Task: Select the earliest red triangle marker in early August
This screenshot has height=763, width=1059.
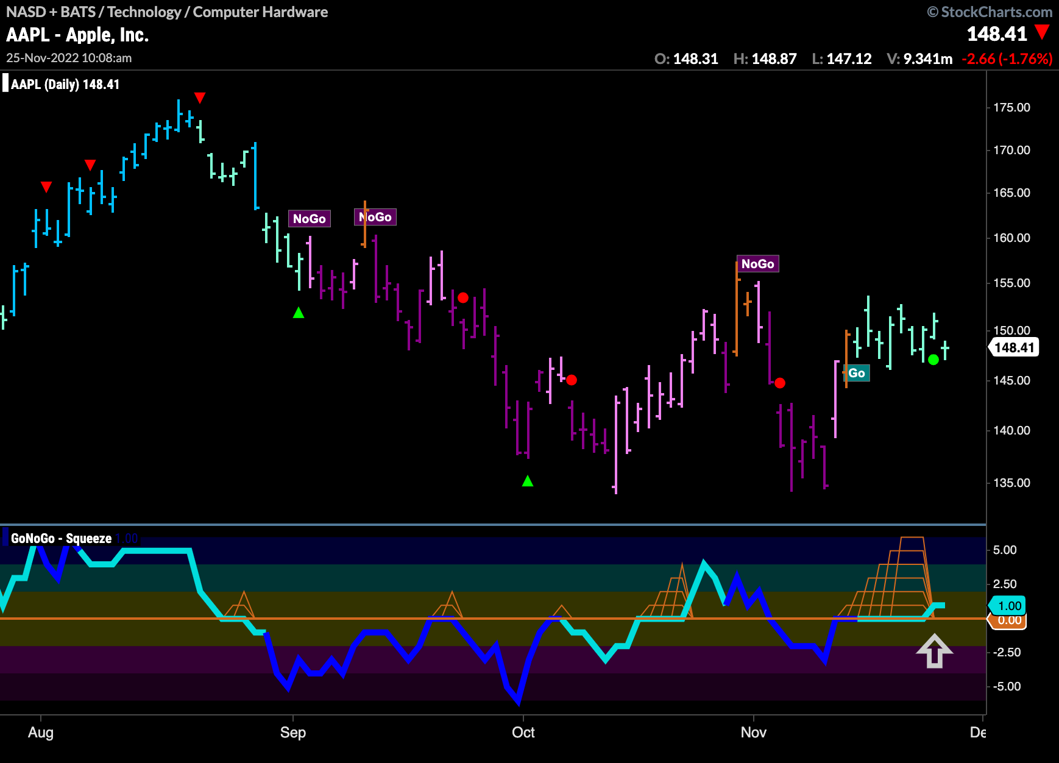Action: tap(46, 186)
